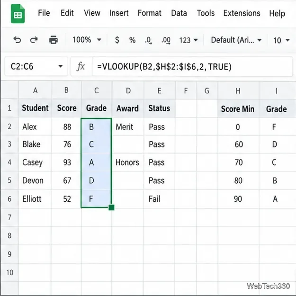
Task: Click the Google Sheets logo icon
Action: coord(18,14)
